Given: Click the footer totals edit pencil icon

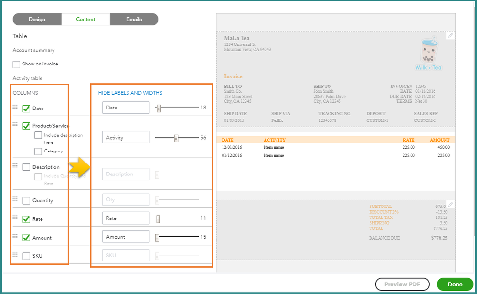Looking at the screenshot, I should [451, 204].
